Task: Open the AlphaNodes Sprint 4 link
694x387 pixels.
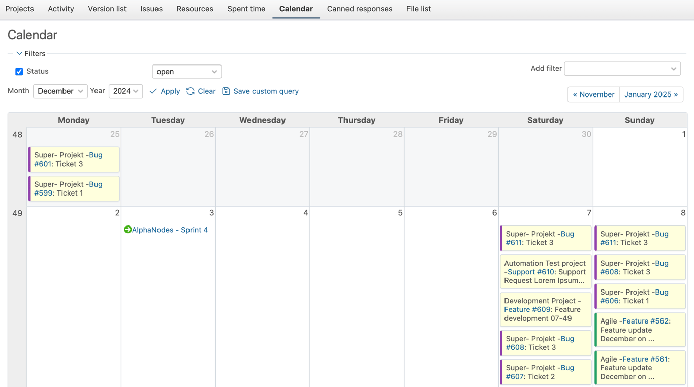Action: point(169,230)
